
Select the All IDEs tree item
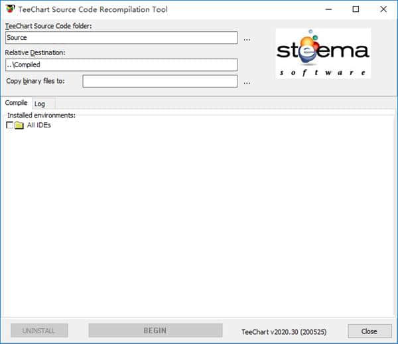point(39,125)
